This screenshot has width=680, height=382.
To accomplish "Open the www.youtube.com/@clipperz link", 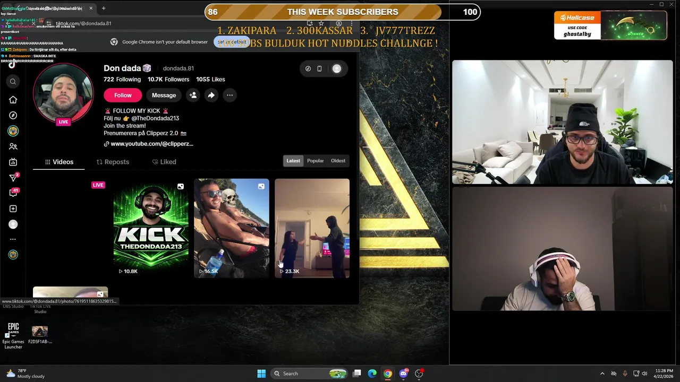I will [x=152, y=144].
